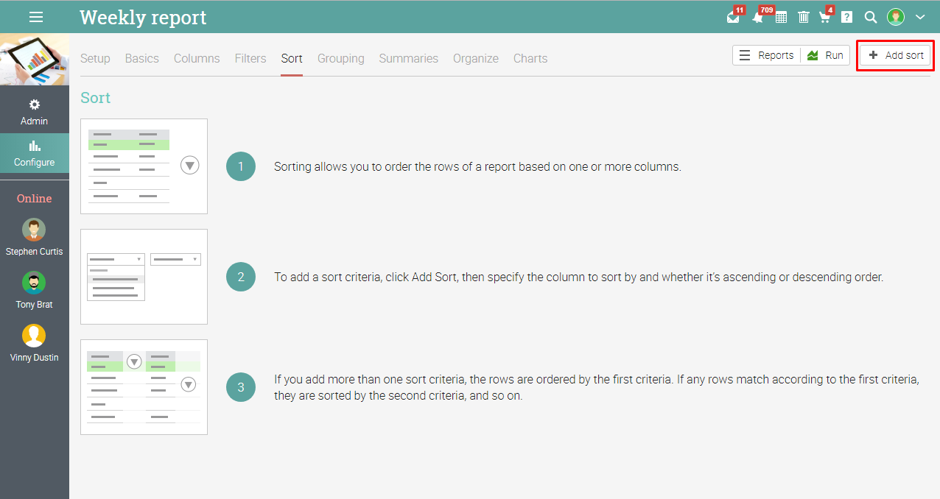Click Vinny Dustin's avatar
Screen dimensions: 940x499
click(x=34, y=336)
